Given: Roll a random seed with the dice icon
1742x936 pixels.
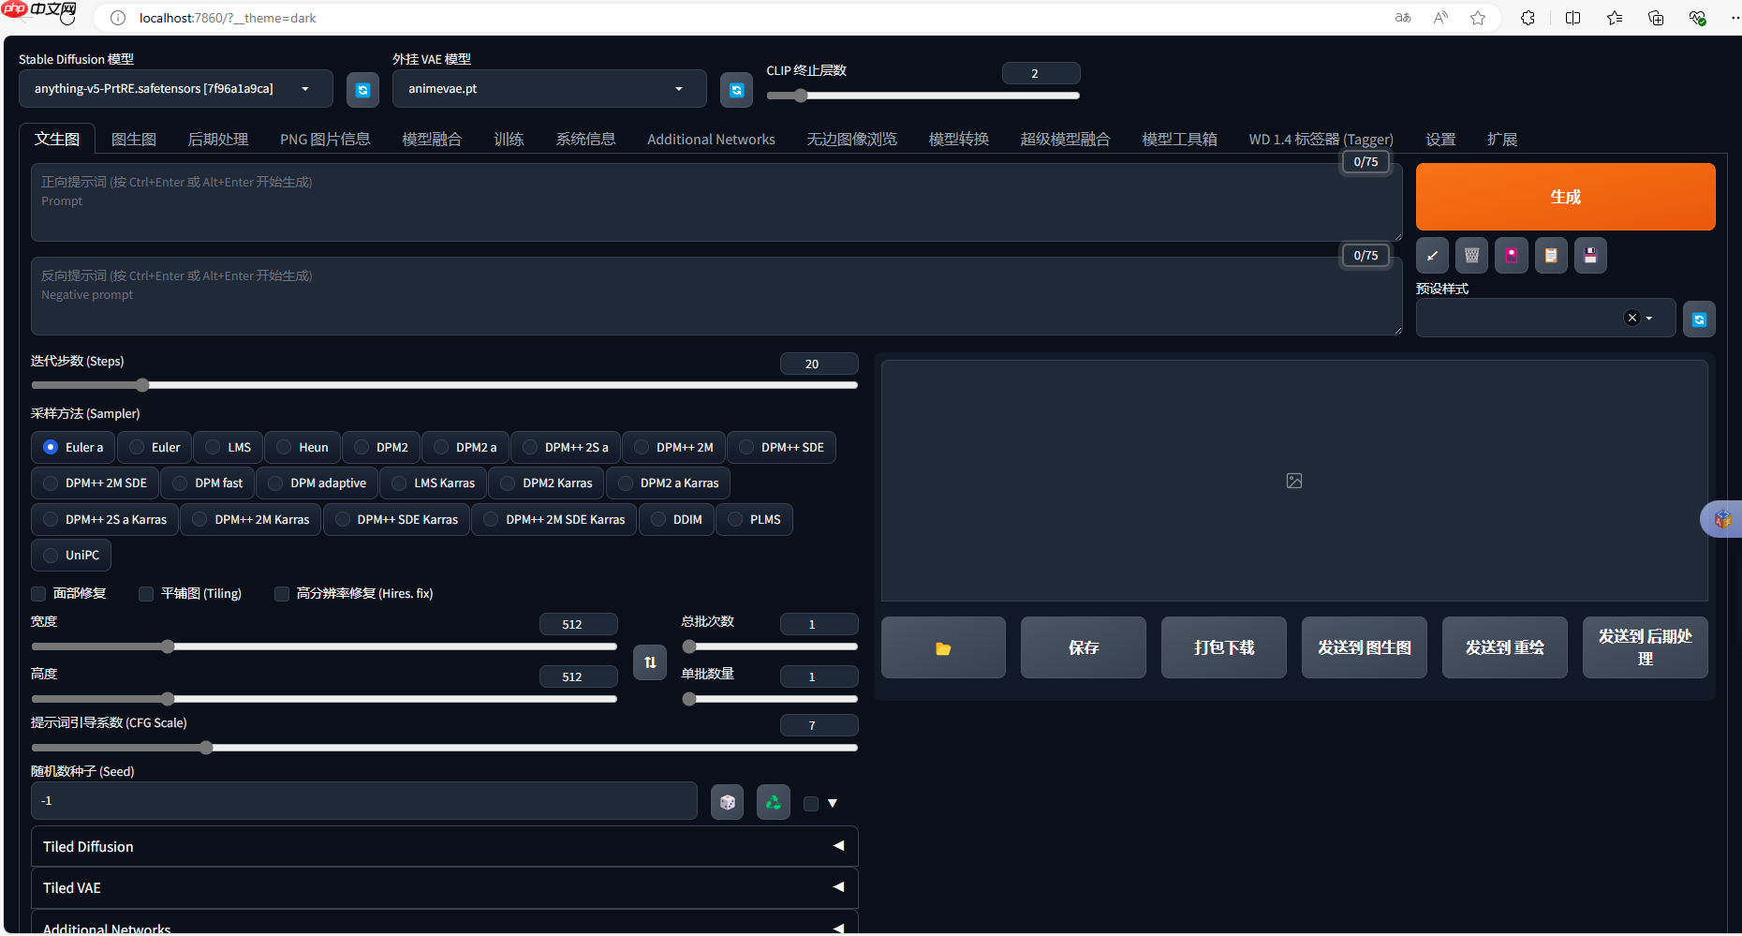Looking at the screenshot, I should pos(727,801).
